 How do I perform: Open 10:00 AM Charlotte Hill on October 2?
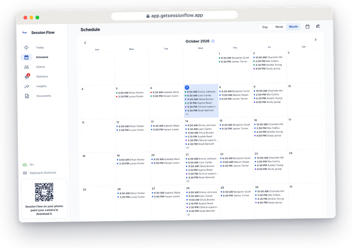pyautogui.click(x=268, y=57)
